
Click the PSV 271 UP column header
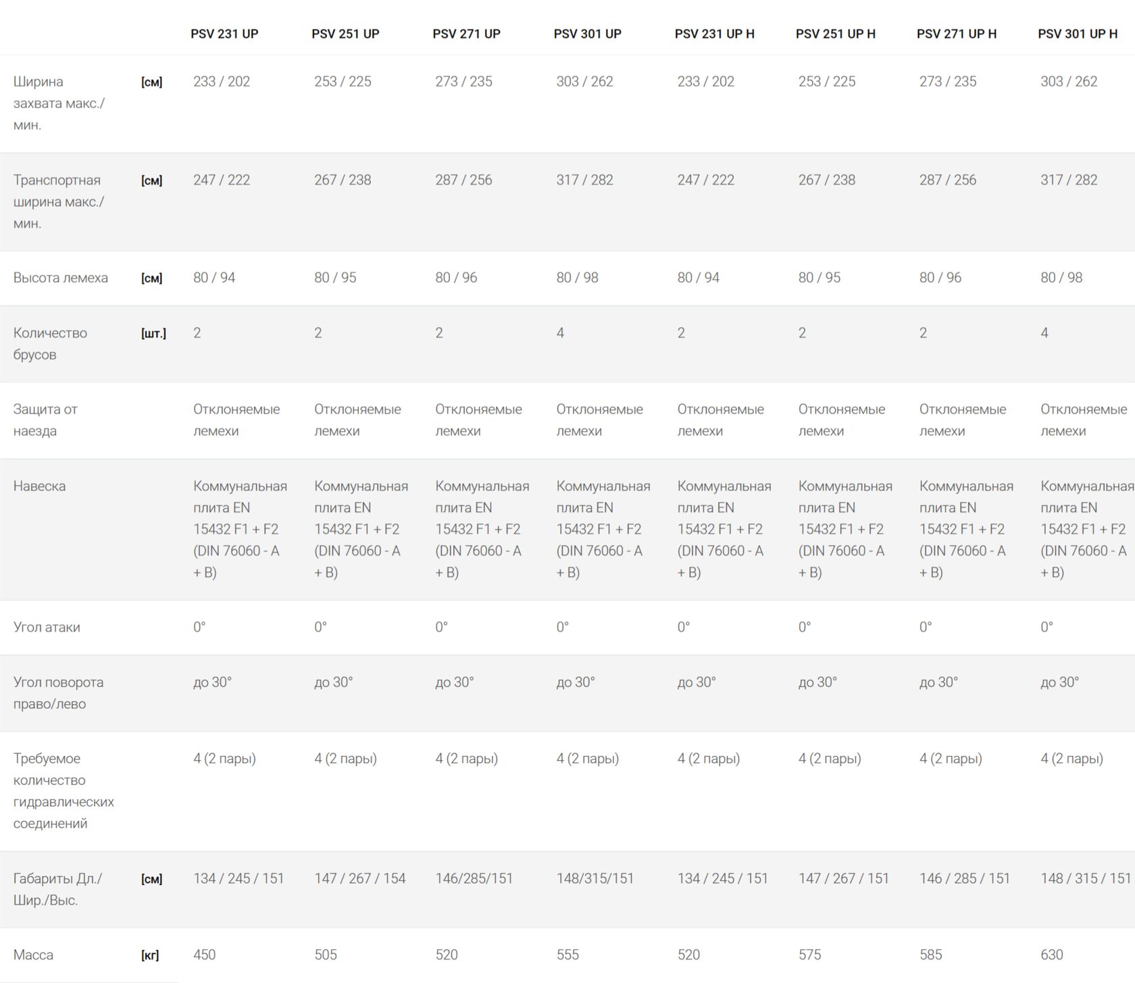(x=466, y=34)
